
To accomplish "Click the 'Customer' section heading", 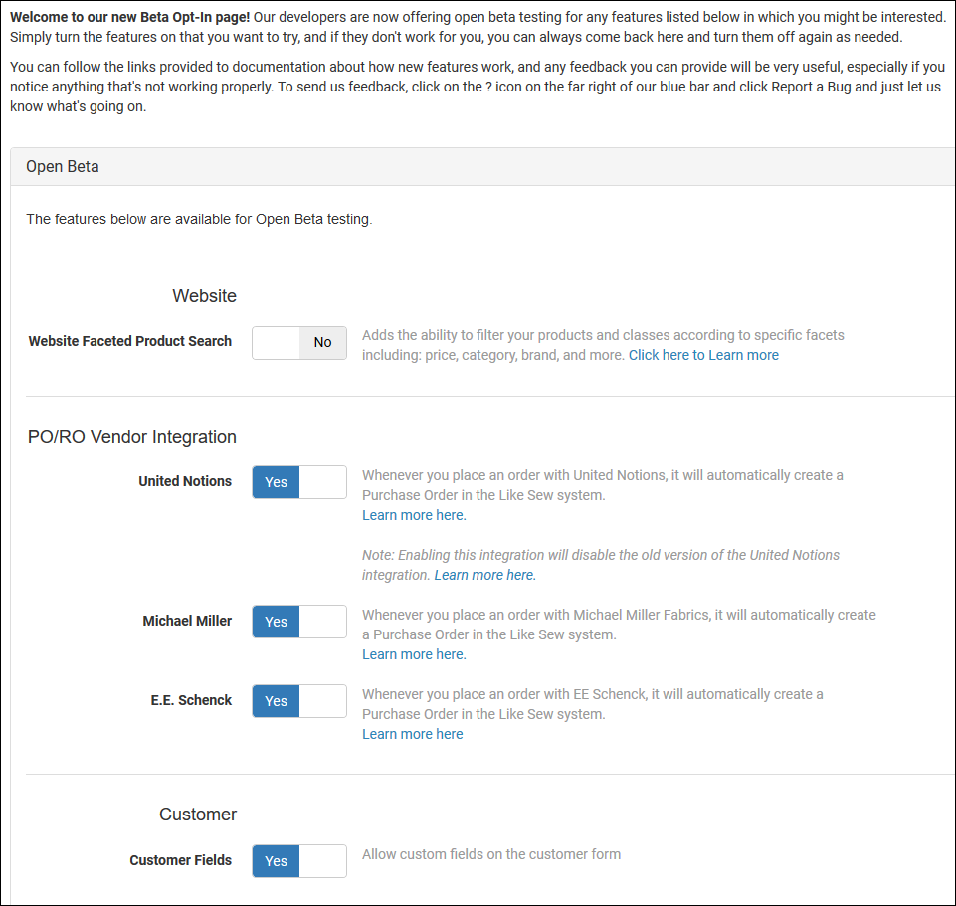I will click(x=198, y=815).
